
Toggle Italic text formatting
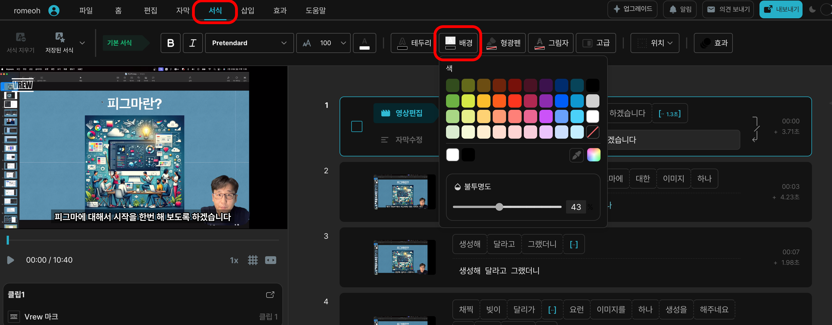point(193,43)
